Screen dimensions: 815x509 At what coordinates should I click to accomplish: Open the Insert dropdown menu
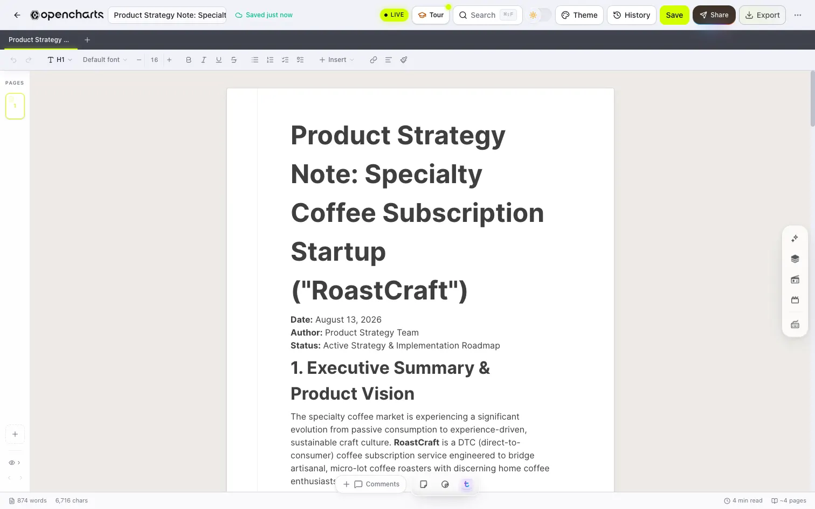337,60
